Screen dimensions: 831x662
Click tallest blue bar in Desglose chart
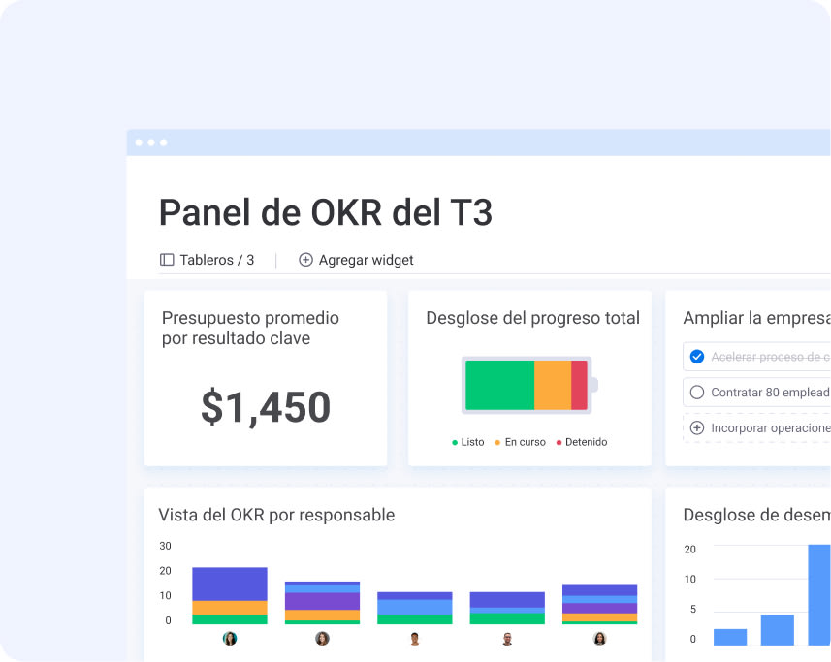[819, 595]
